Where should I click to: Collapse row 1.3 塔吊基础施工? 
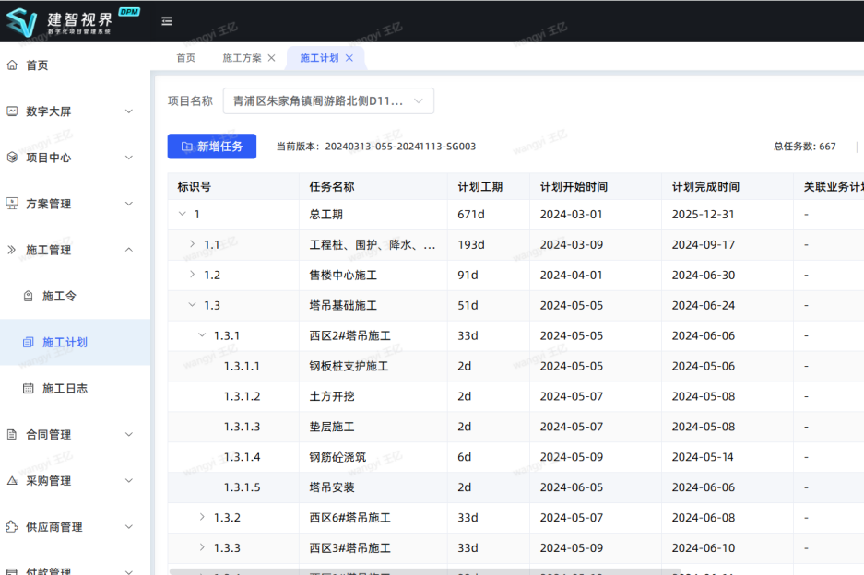pyautogui.click(x=192, y=305)
